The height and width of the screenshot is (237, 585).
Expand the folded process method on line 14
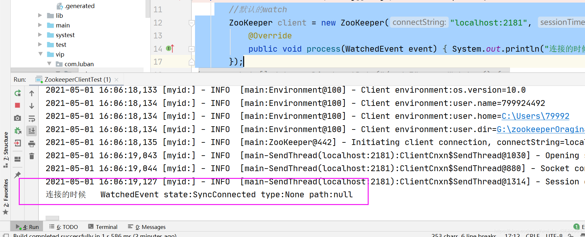(191, 49)
